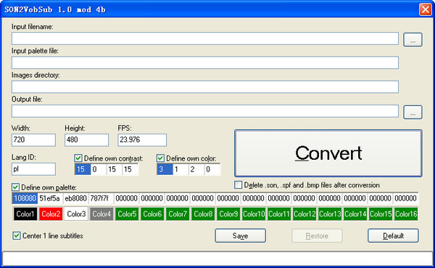
Task: Toggle Define own contrast checkbox
Action: (x=78, y=158)
